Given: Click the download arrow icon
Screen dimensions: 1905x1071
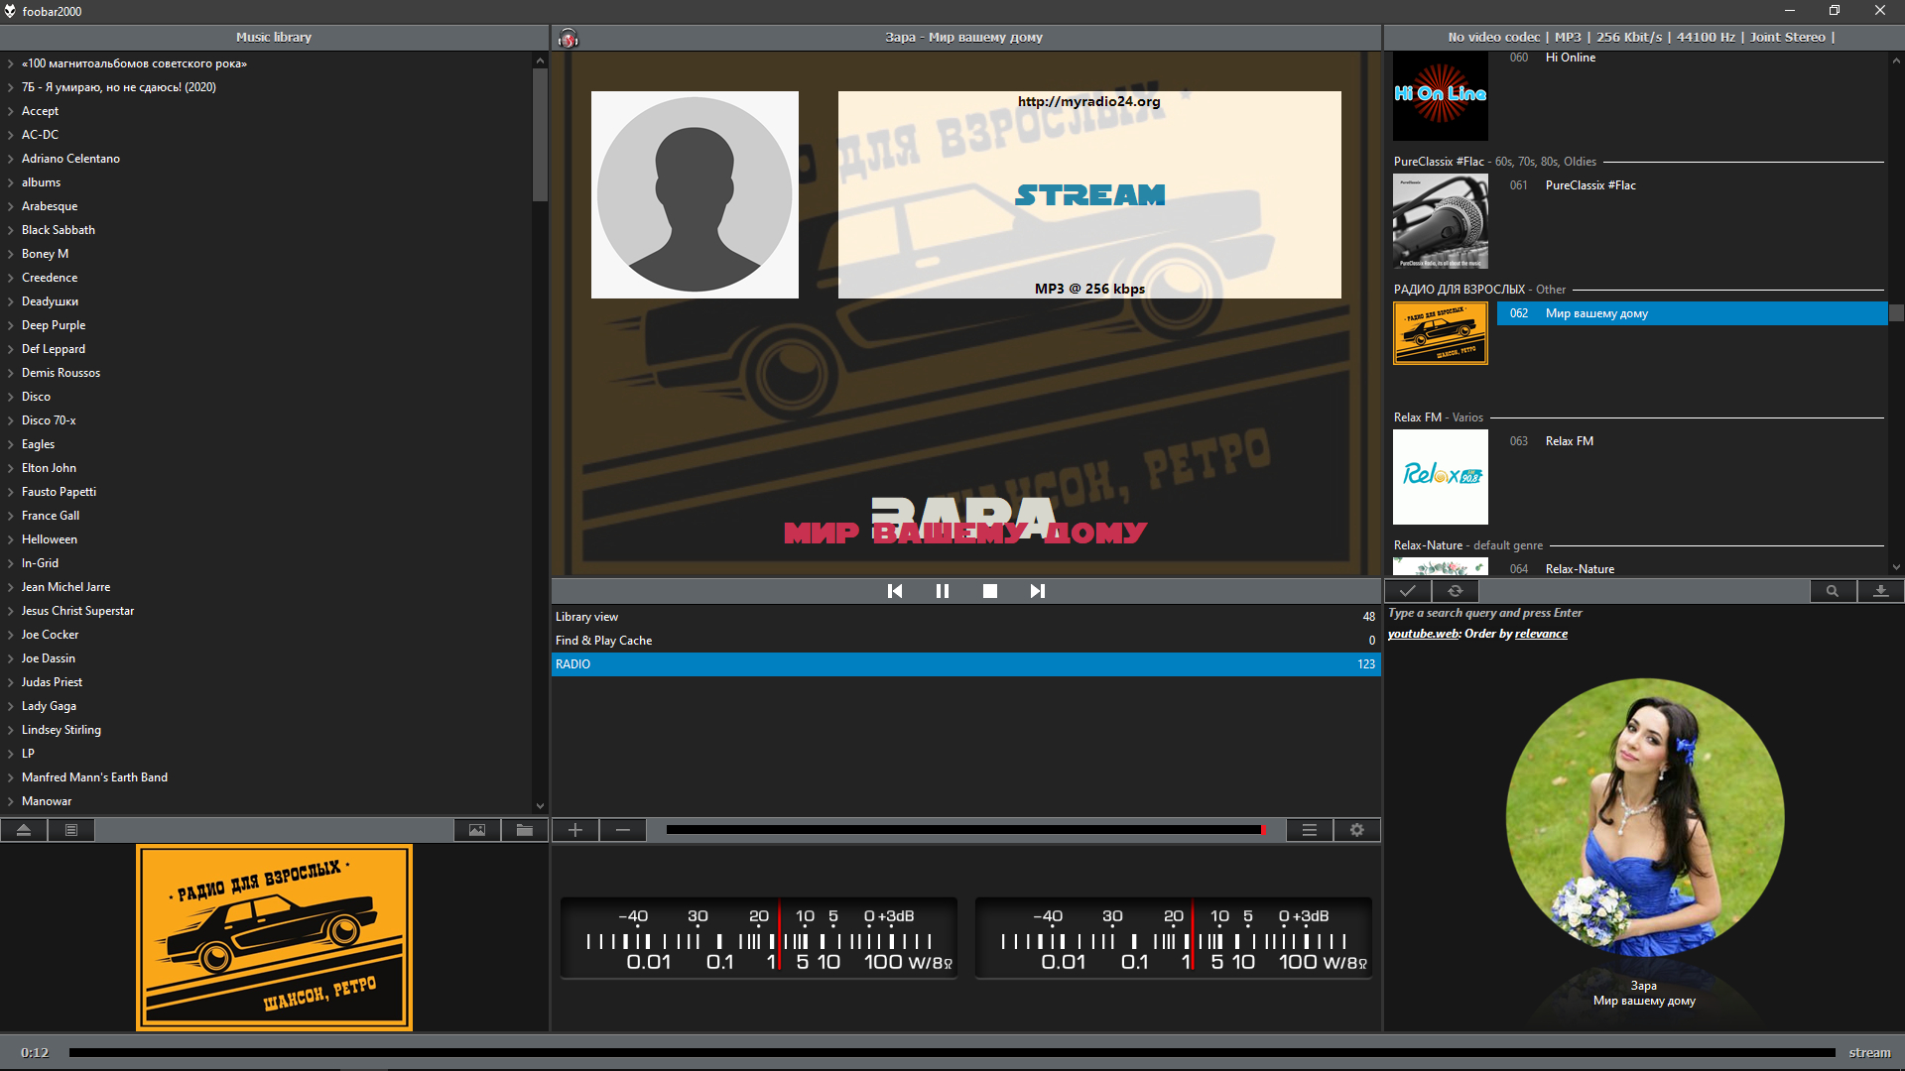Looking at the screenshot, I should (x=1879, y=591).
